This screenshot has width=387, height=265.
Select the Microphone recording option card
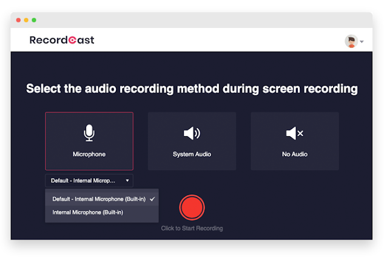[x=89, y=141]
